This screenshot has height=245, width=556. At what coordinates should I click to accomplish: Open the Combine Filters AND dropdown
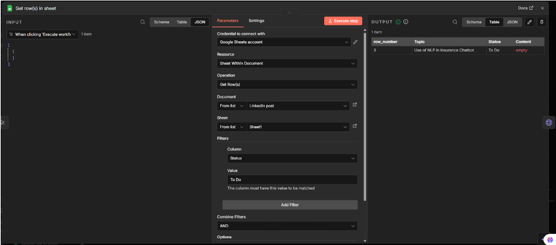[x=287, y=226]
